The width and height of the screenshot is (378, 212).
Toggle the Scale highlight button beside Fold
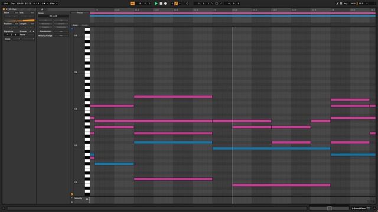click(84, 25)
